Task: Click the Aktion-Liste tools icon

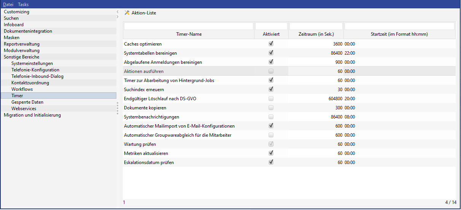Action: [127, 13]
